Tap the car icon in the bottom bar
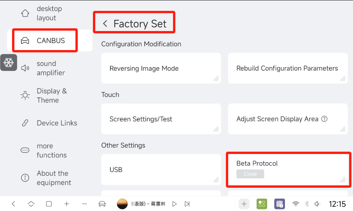 point(102,204)
